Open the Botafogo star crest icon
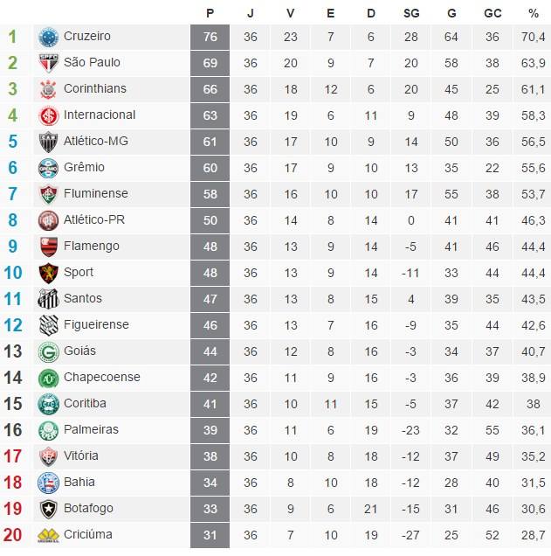 coord(48,509)
